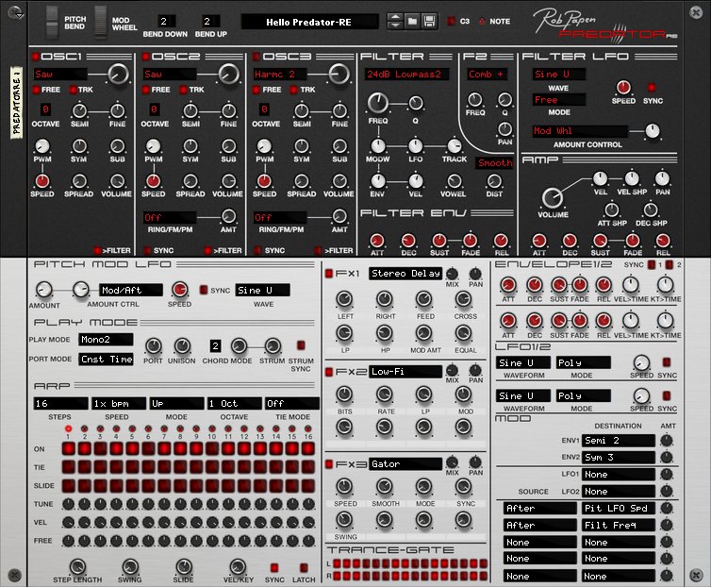Click the save patch floppy icon
This screenshot has width=711, height=587.
click(428, 21)
